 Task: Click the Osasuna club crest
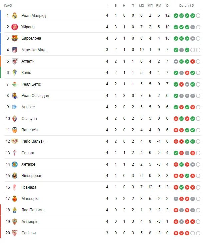[14, 119]
